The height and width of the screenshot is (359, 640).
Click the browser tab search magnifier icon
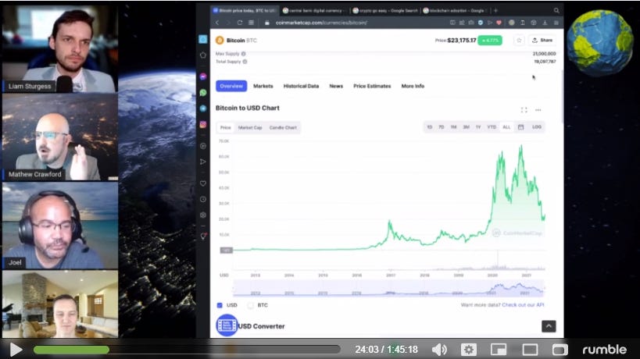point(556,11)
